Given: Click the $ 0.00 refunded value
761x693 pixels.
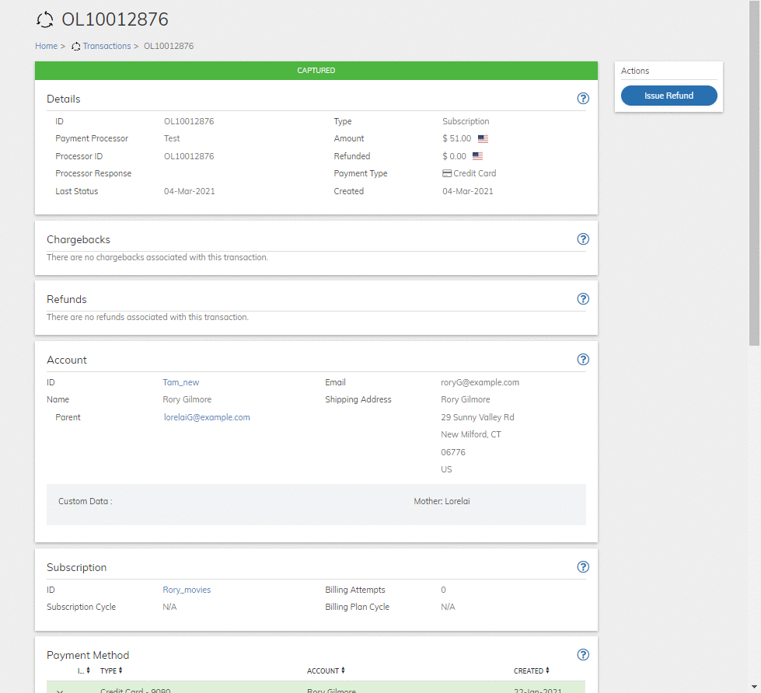Looking at the screenshot, I should coord(454,156).
